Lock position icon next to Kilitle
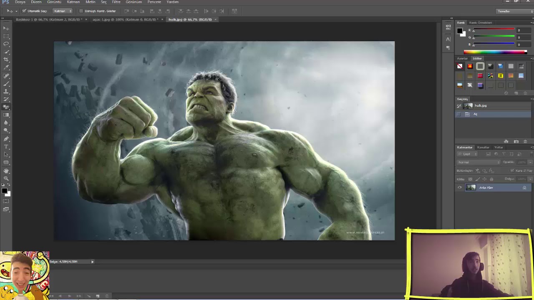The image size is (534, 300). click(x=484, y=179)
